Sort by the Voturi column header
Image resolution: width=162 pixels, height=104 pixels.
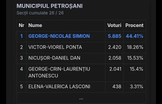pos(114,25)
